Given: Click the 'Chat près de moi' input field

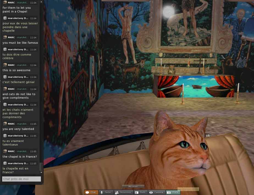Looking at the screenshot, I should (x=21, y=179).
